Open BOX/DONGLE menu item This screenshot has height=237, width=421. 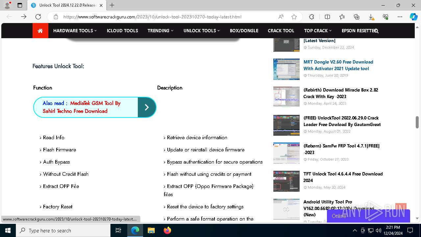point(244,31)
